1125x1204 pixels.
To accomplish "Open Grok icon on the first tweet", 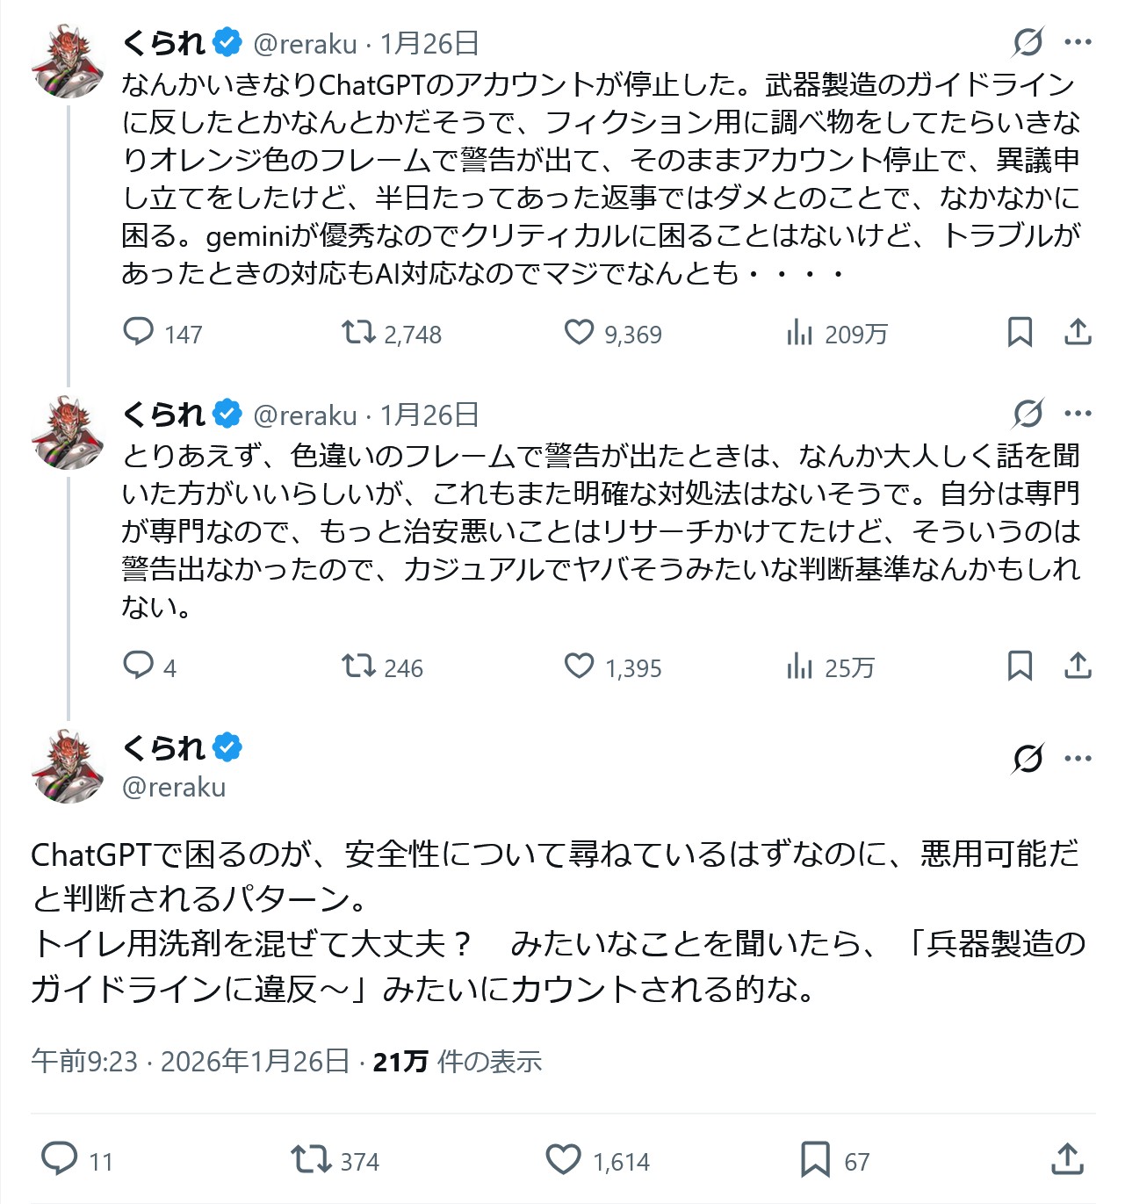I will [1028, 42].
